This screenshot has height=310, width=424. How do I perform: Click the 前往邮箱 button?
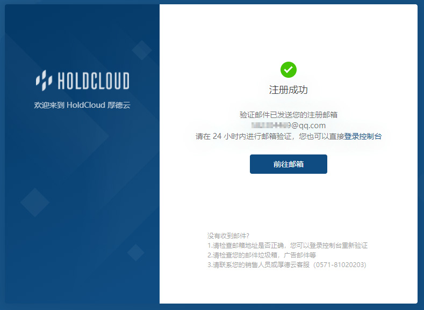(288, 164)
